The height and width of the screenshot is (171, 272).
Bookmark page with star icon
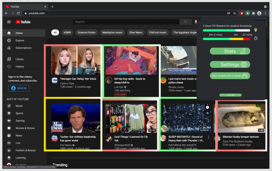point(235,13)
